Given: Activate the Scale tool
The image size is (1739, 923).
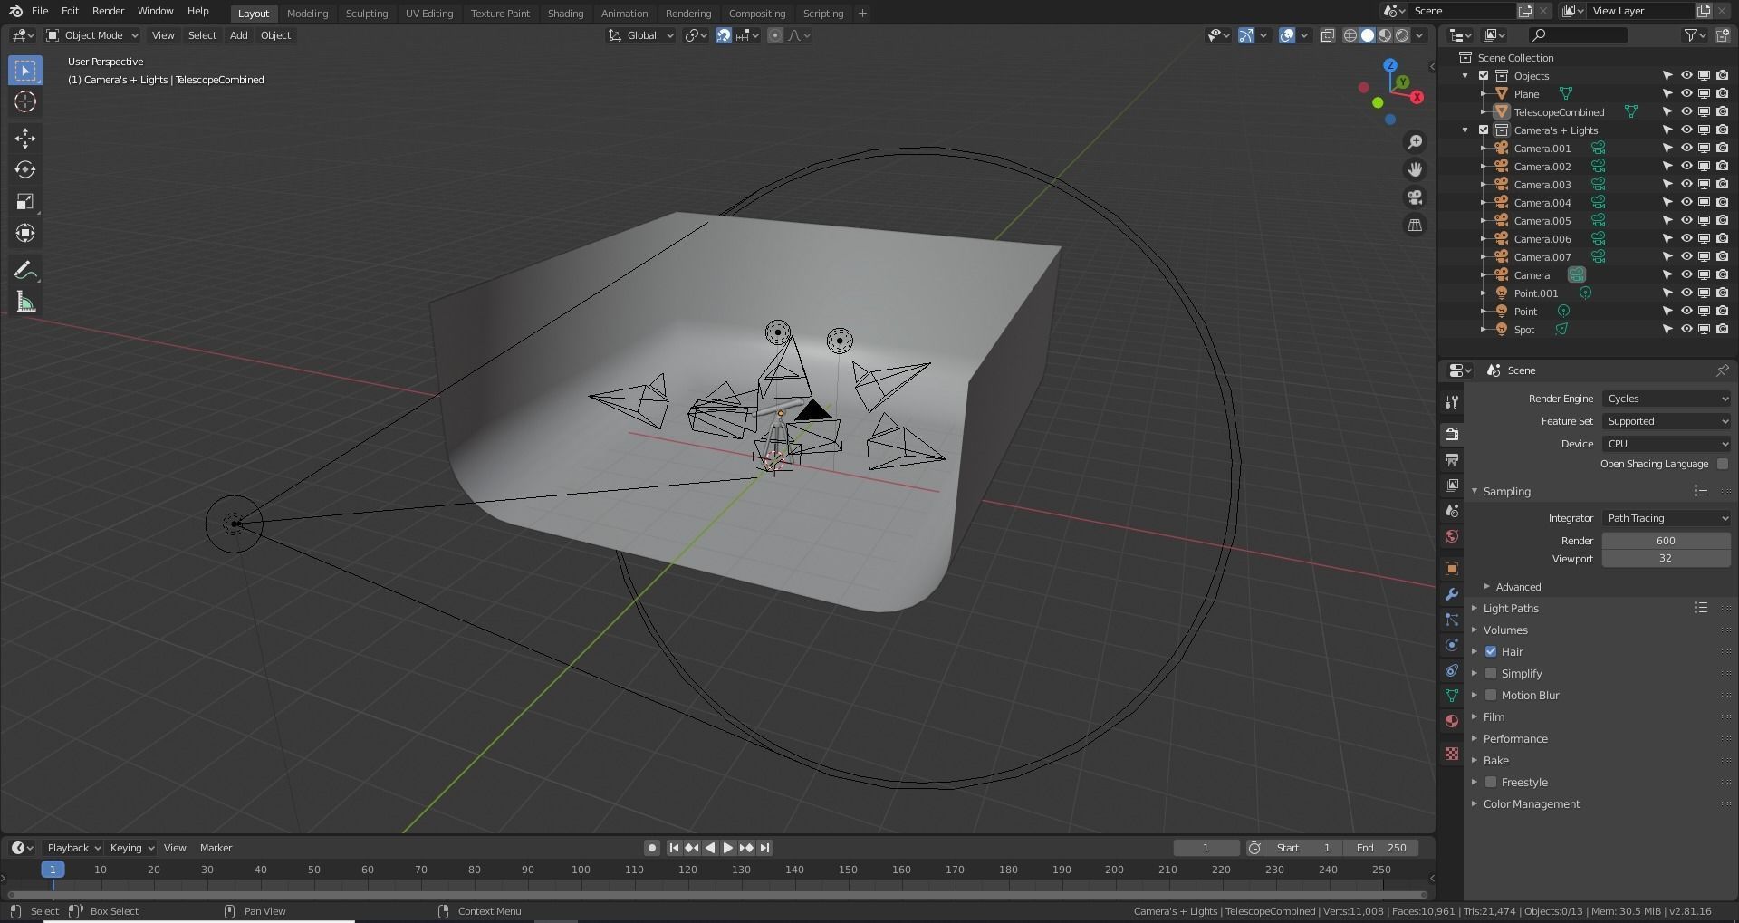Looking at the screenshot, I should (25, 201).
